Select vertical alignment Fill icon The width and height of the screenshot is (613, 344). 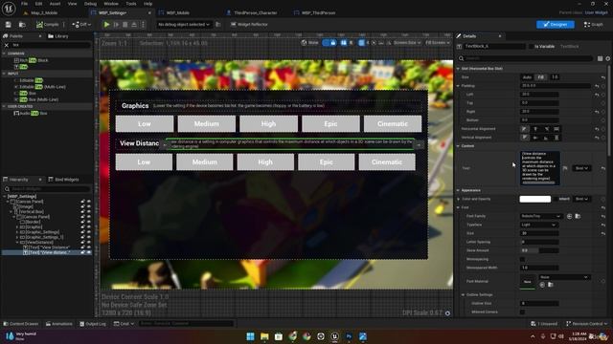(x=556, y=138)
